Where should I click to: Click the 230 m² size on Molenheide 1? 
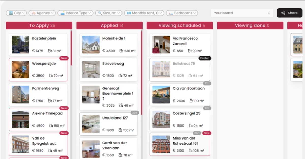point(127,51)
